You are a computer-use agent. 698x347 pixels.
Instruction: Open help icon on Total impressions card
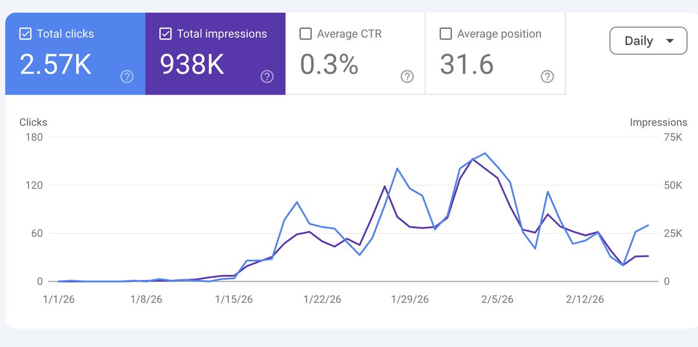(267, 77)
